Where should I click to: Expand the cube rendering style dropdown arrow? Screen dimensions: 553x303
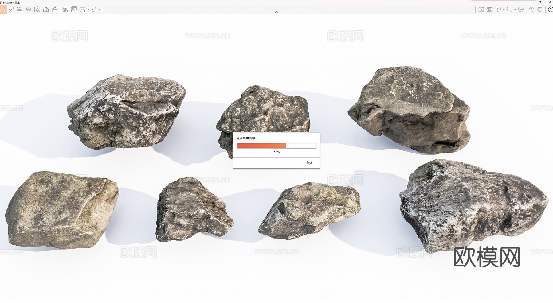pyautogui.click(x=504, y=10)
